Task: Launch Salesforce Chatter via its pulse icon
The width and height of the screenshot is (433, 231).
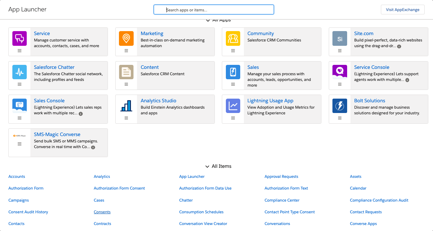Action: (x=19, y=72)
